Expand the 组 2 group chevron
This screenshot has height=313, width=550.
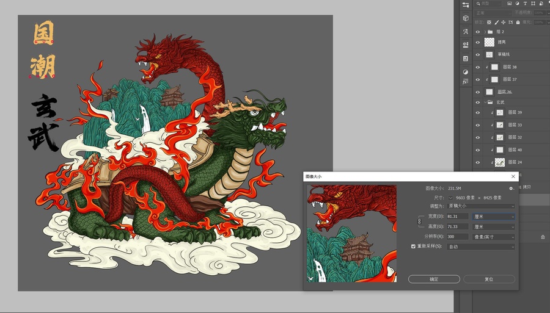(x=485, y=32)
